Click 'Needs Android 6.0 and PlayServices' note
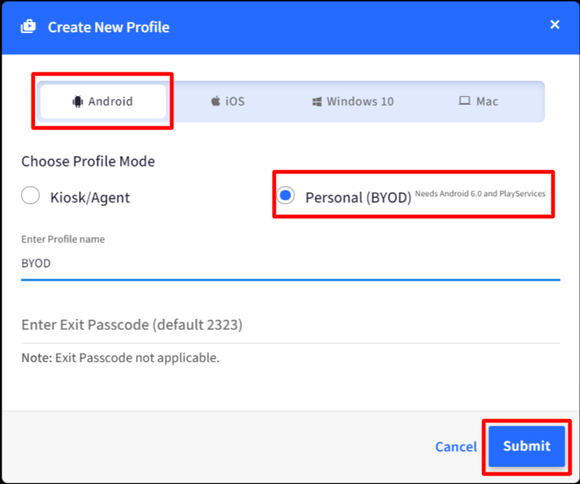This screenshot has height=484, width=580. (x=480, y=193)
